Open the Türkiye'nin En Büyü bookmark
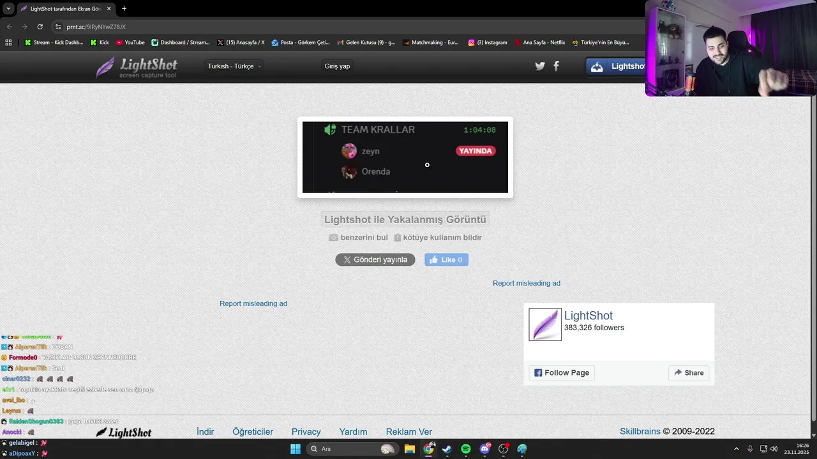 tap(601, 43)
